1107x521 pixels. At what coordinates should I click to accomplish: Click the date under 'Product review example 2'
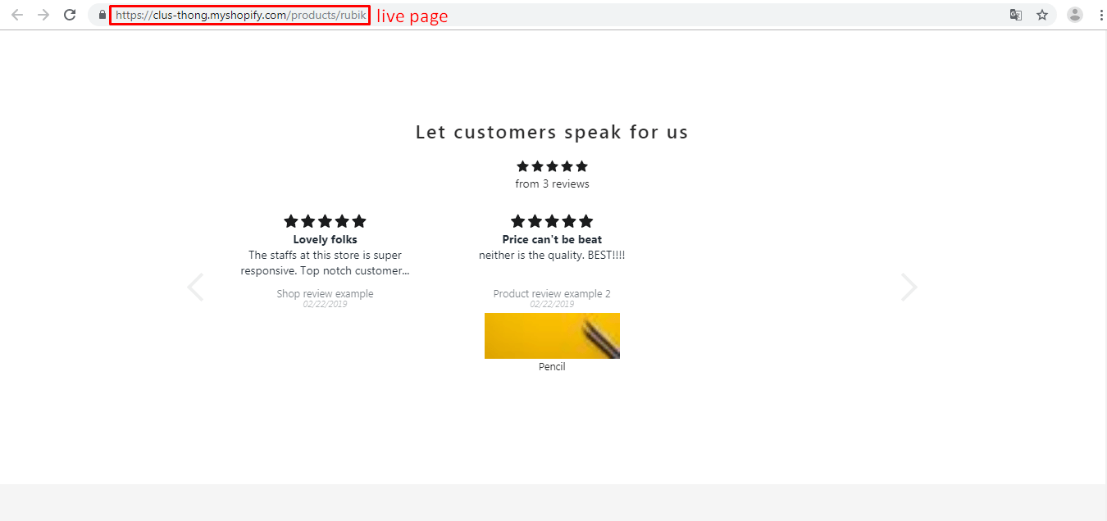[x=552, y=305]
